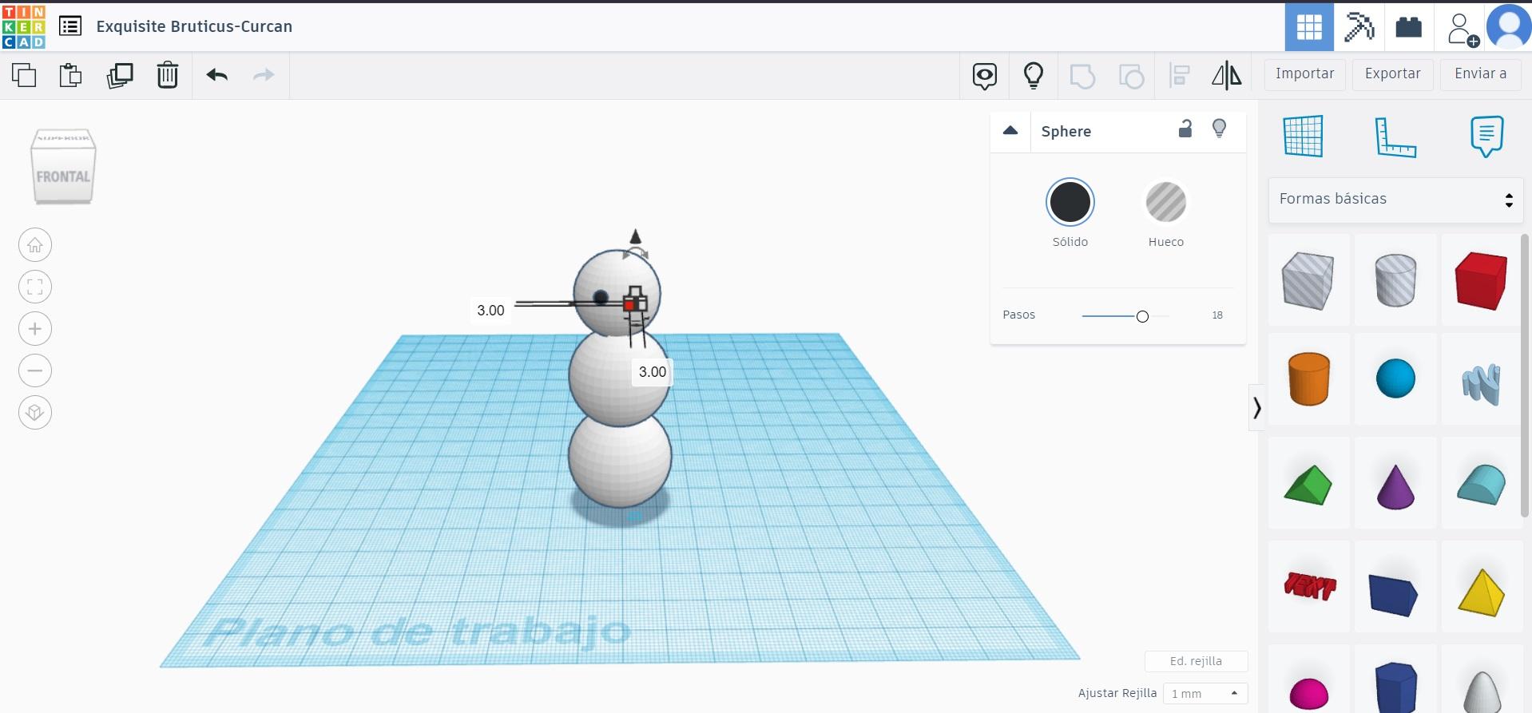The width and height of the screenshot is (1532, 713).
Task: Hide the Sphere with lightbulb icon
Action: [1220, 129]
